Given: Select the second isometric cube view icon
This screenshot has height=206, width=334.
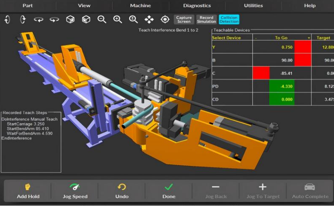Looking at the screenshot, I should click(x=86, y=20).
